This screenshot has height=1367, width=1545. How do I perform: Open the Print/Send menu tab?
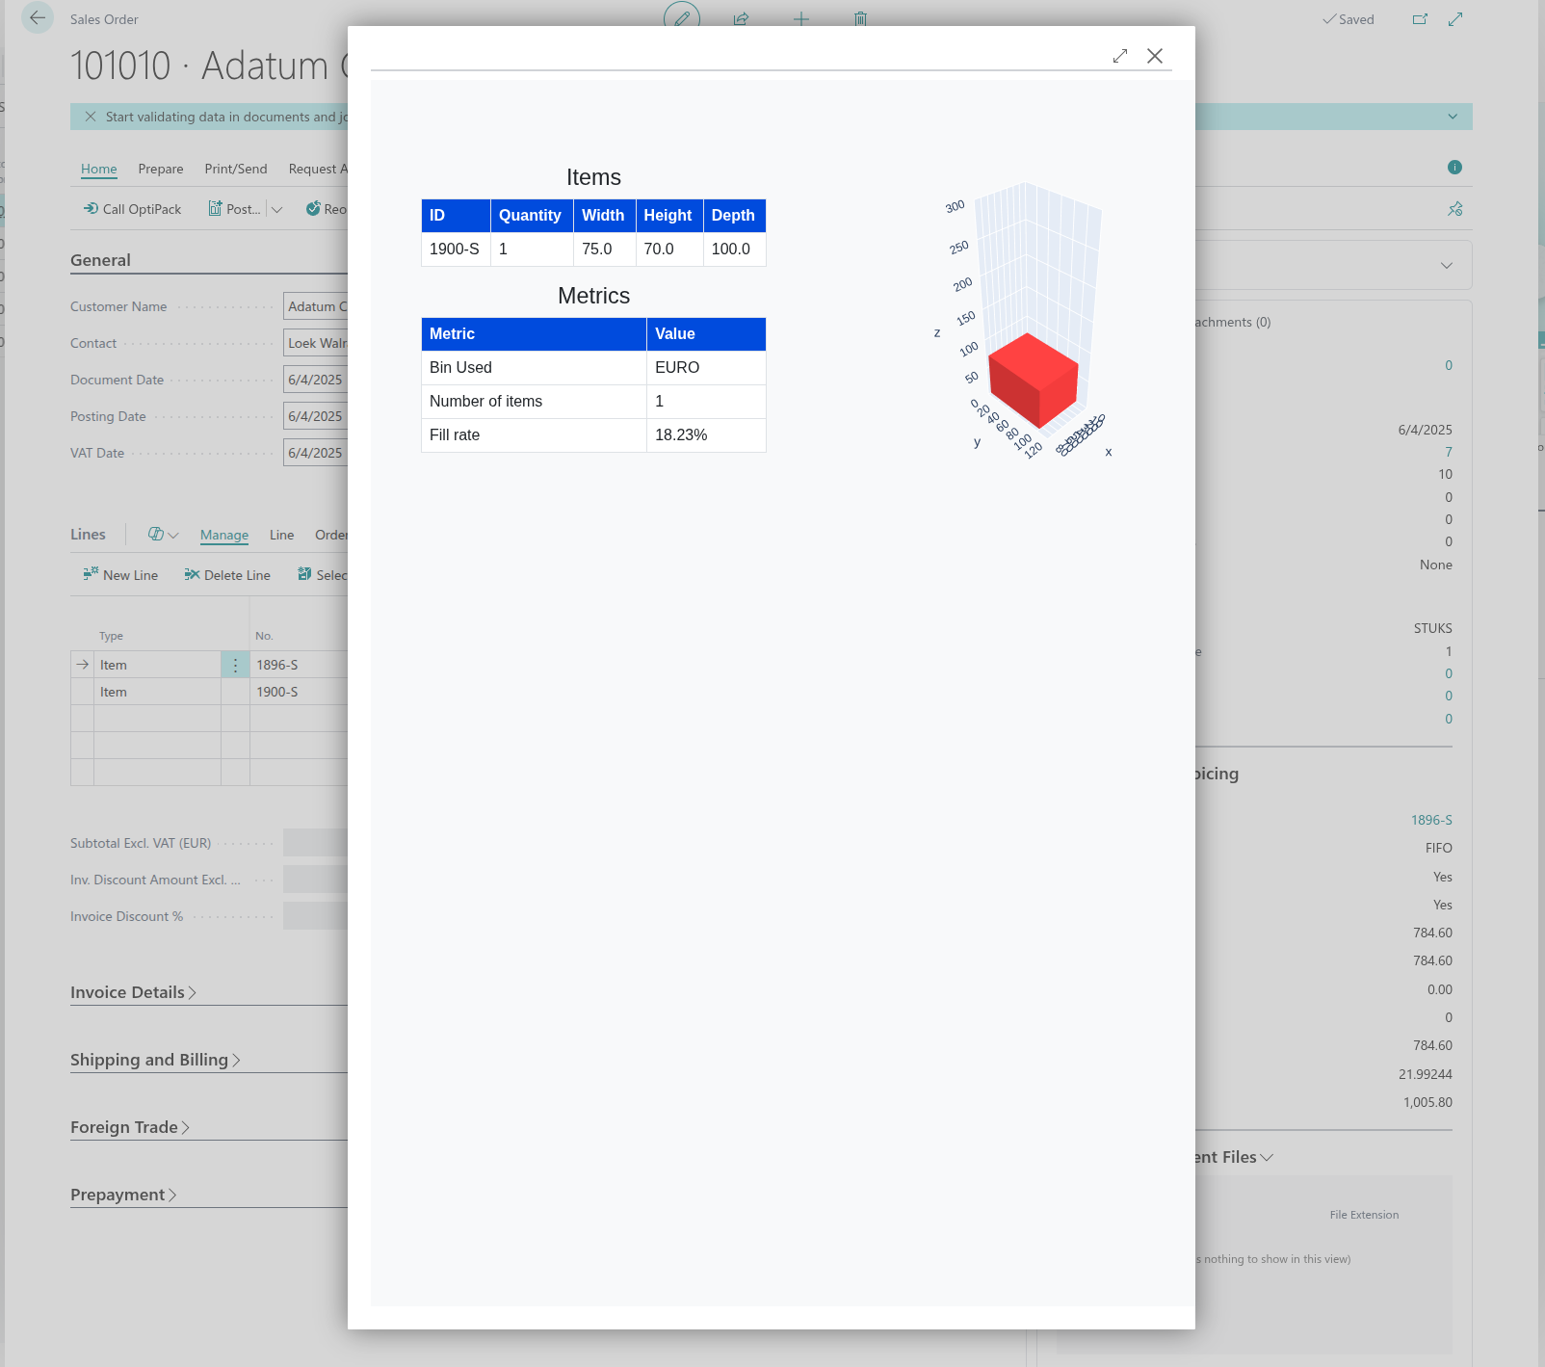coord(236,169)
